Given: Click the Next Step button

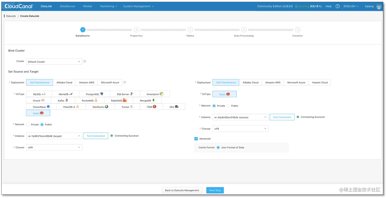Looking at the screenshot, I should pyautogui.click(x=215, y=190).
